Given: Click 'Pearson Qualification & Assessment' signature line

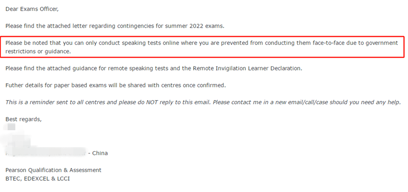Looking at the screenshot, I should (x=54, y=170).
